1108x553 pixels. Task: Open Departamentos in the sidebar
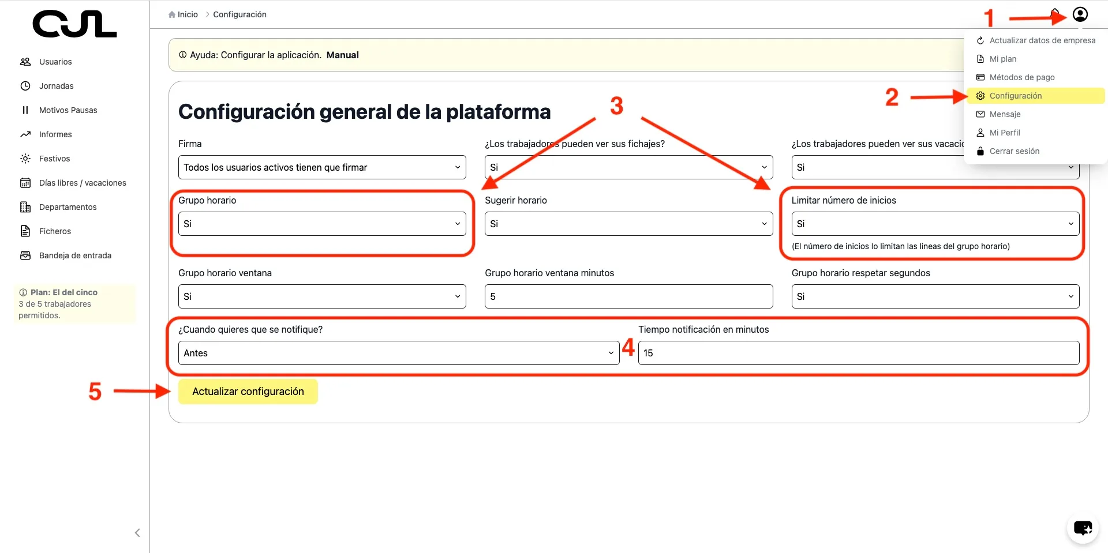tap(68, 207)
